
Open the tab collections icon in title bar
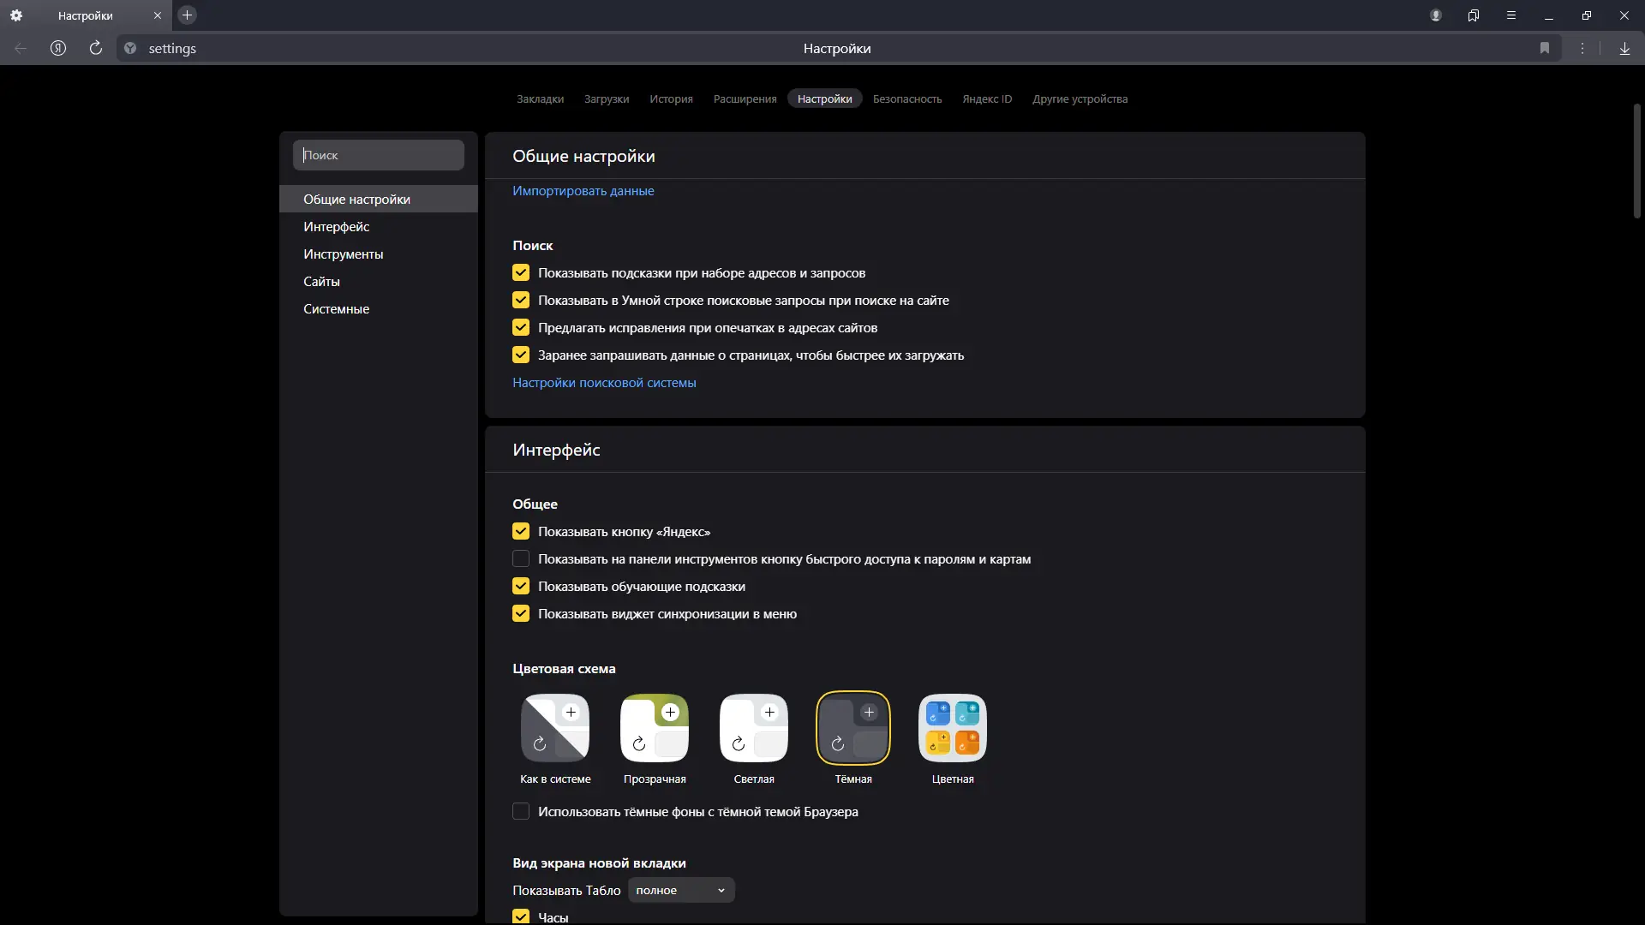click(x=1474, y=15)
